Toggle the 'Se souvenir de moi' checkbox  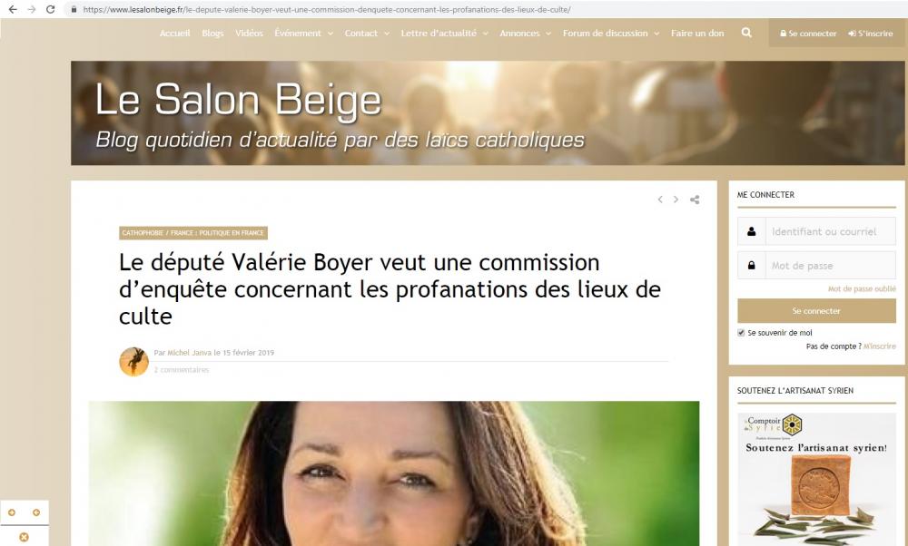pos(741,333)
